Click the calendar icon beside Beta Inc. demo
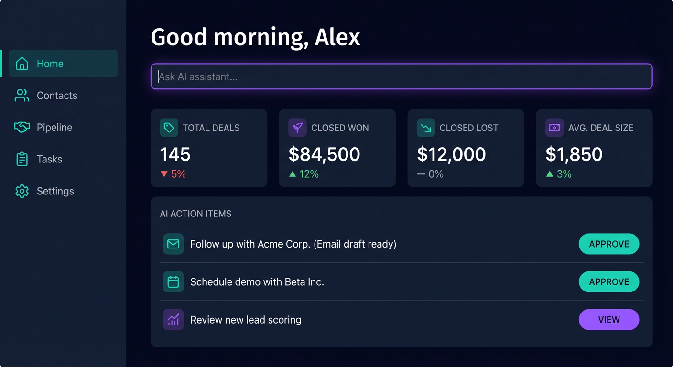Screen dimensions: 673x367 173,281
